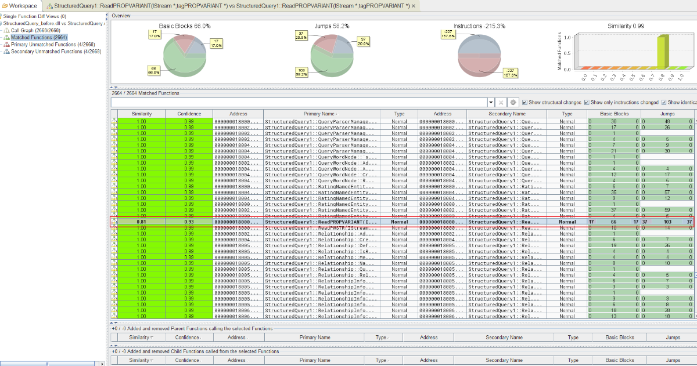
Task: Click the Call Graph tree icon
Action: coord(6,30)
